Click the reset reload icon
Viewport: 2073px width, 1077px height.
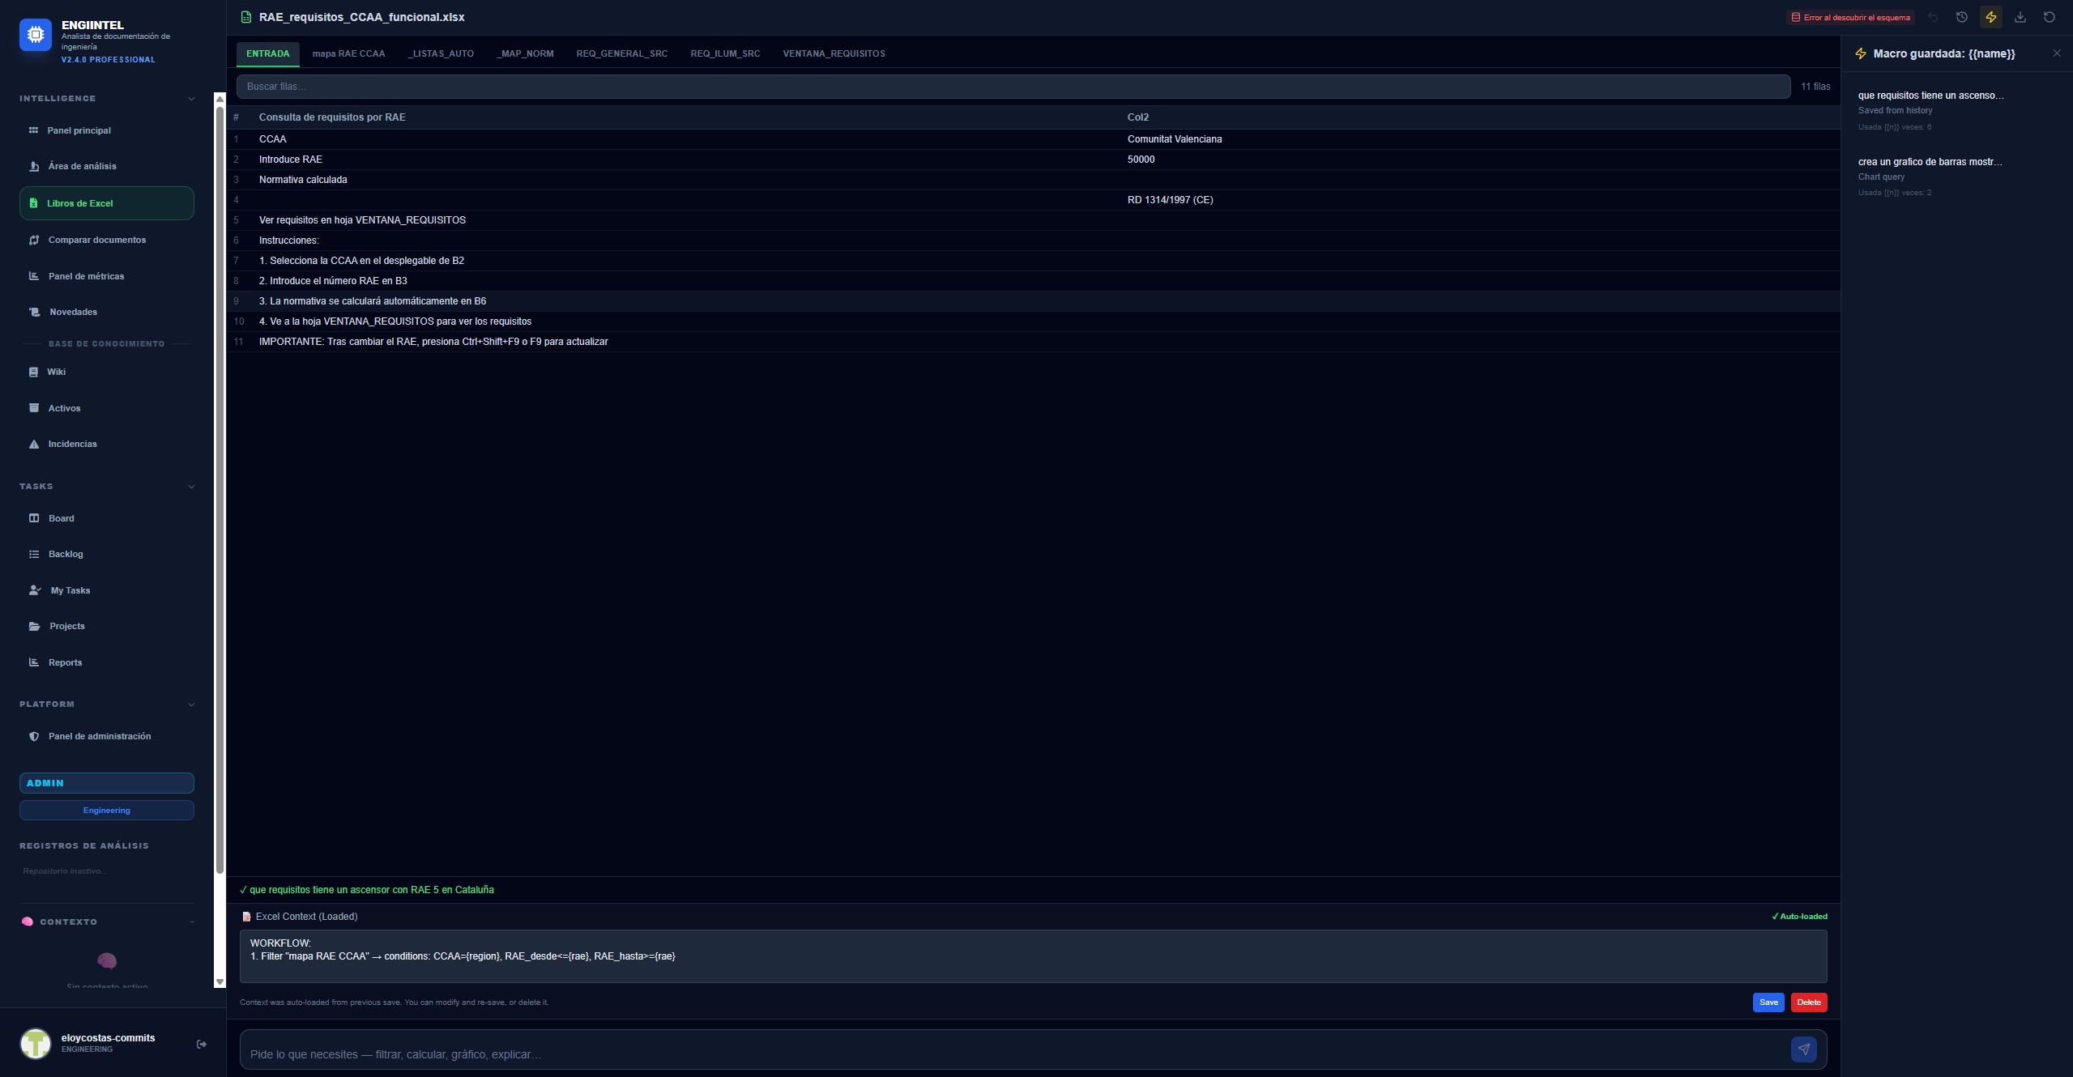(2050, 17)
